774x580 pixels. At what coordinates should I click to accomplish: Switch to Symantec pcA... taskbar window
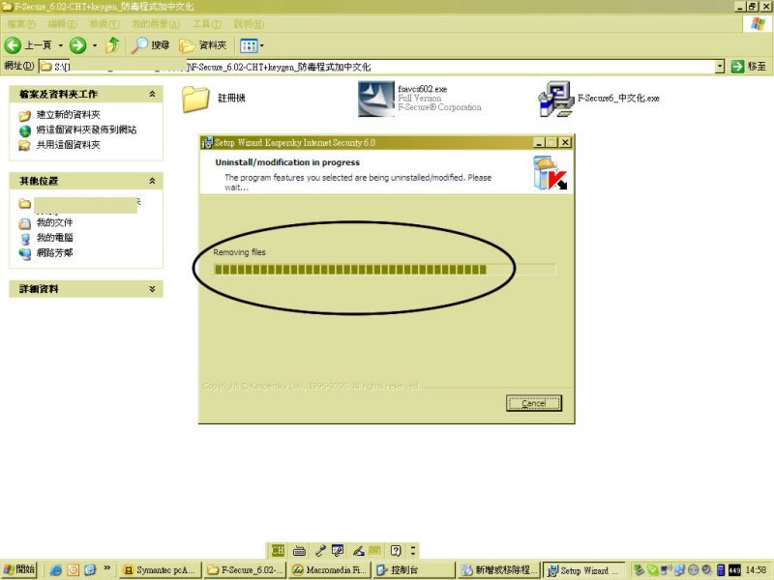click(161, 570)
